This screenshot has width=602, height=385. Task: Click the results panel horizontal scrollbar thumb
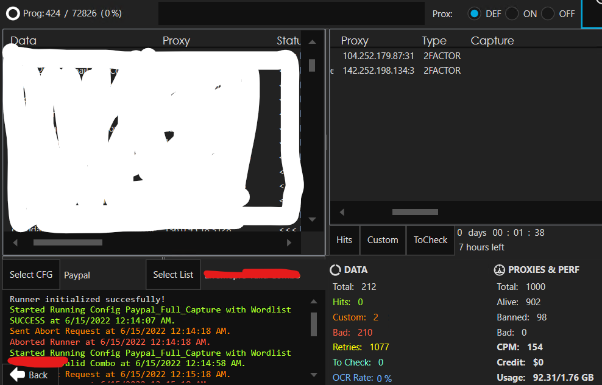click(415, 212)
